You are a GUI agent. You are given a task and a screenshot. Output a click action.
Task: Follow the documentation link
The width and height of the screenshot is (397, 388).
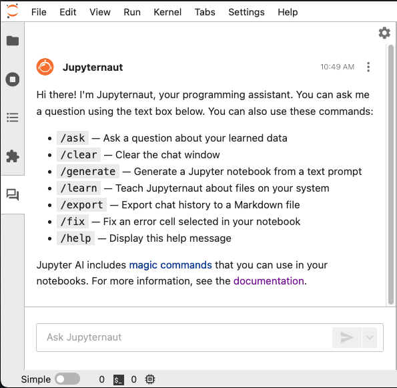[269, 281]
